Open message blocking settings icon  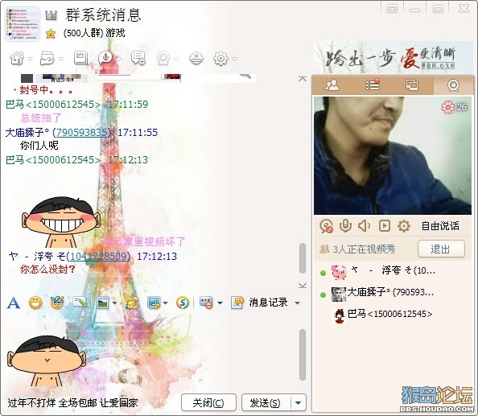[206, 303]
